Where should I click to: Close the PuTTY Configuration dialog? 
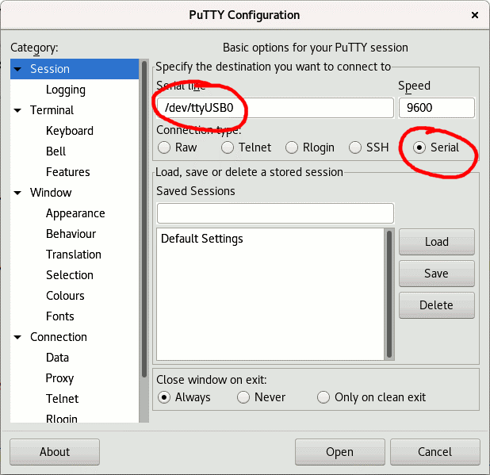pos(475,15)
